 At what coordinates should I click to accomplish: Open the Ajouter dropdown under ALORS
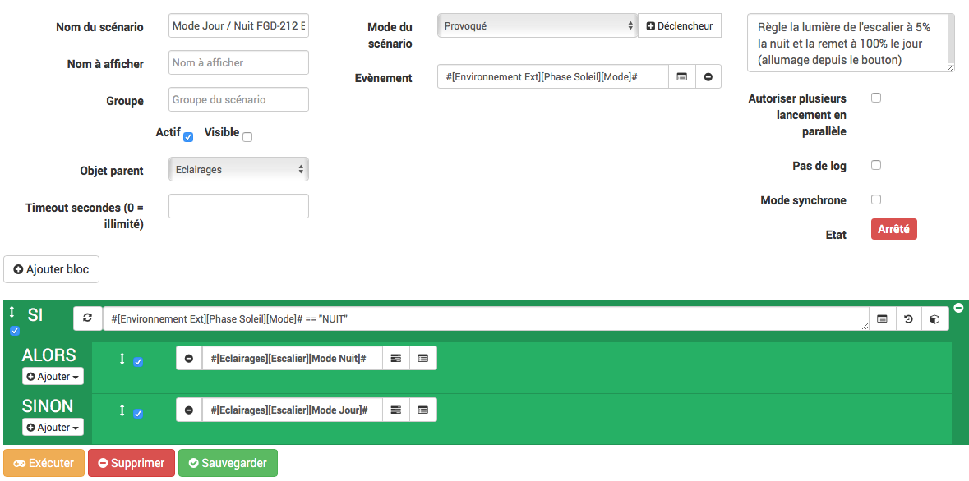(53, 376)
